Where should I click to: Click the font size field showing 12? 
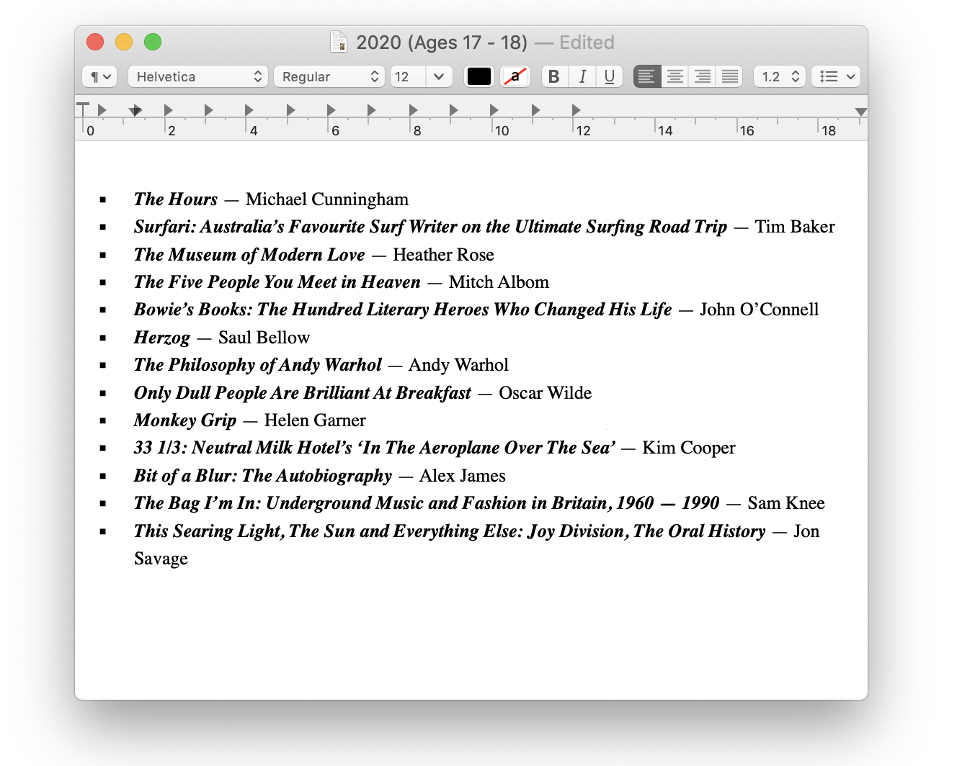[408, 76]
